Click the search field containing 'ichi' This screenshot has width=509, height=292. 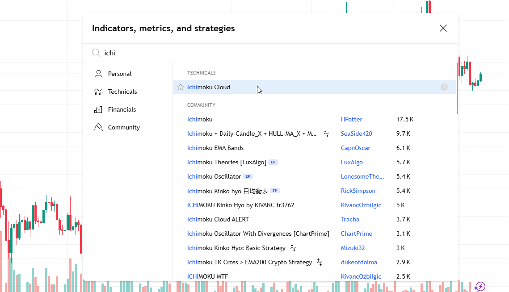[x=268, y=53]
